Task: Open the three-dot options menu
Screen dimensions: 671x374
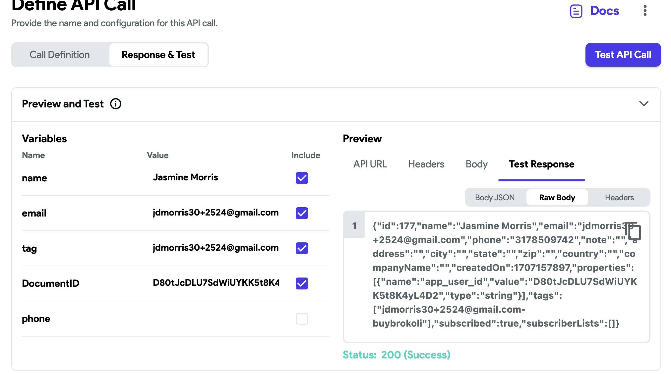Action: tap(645, 11)
